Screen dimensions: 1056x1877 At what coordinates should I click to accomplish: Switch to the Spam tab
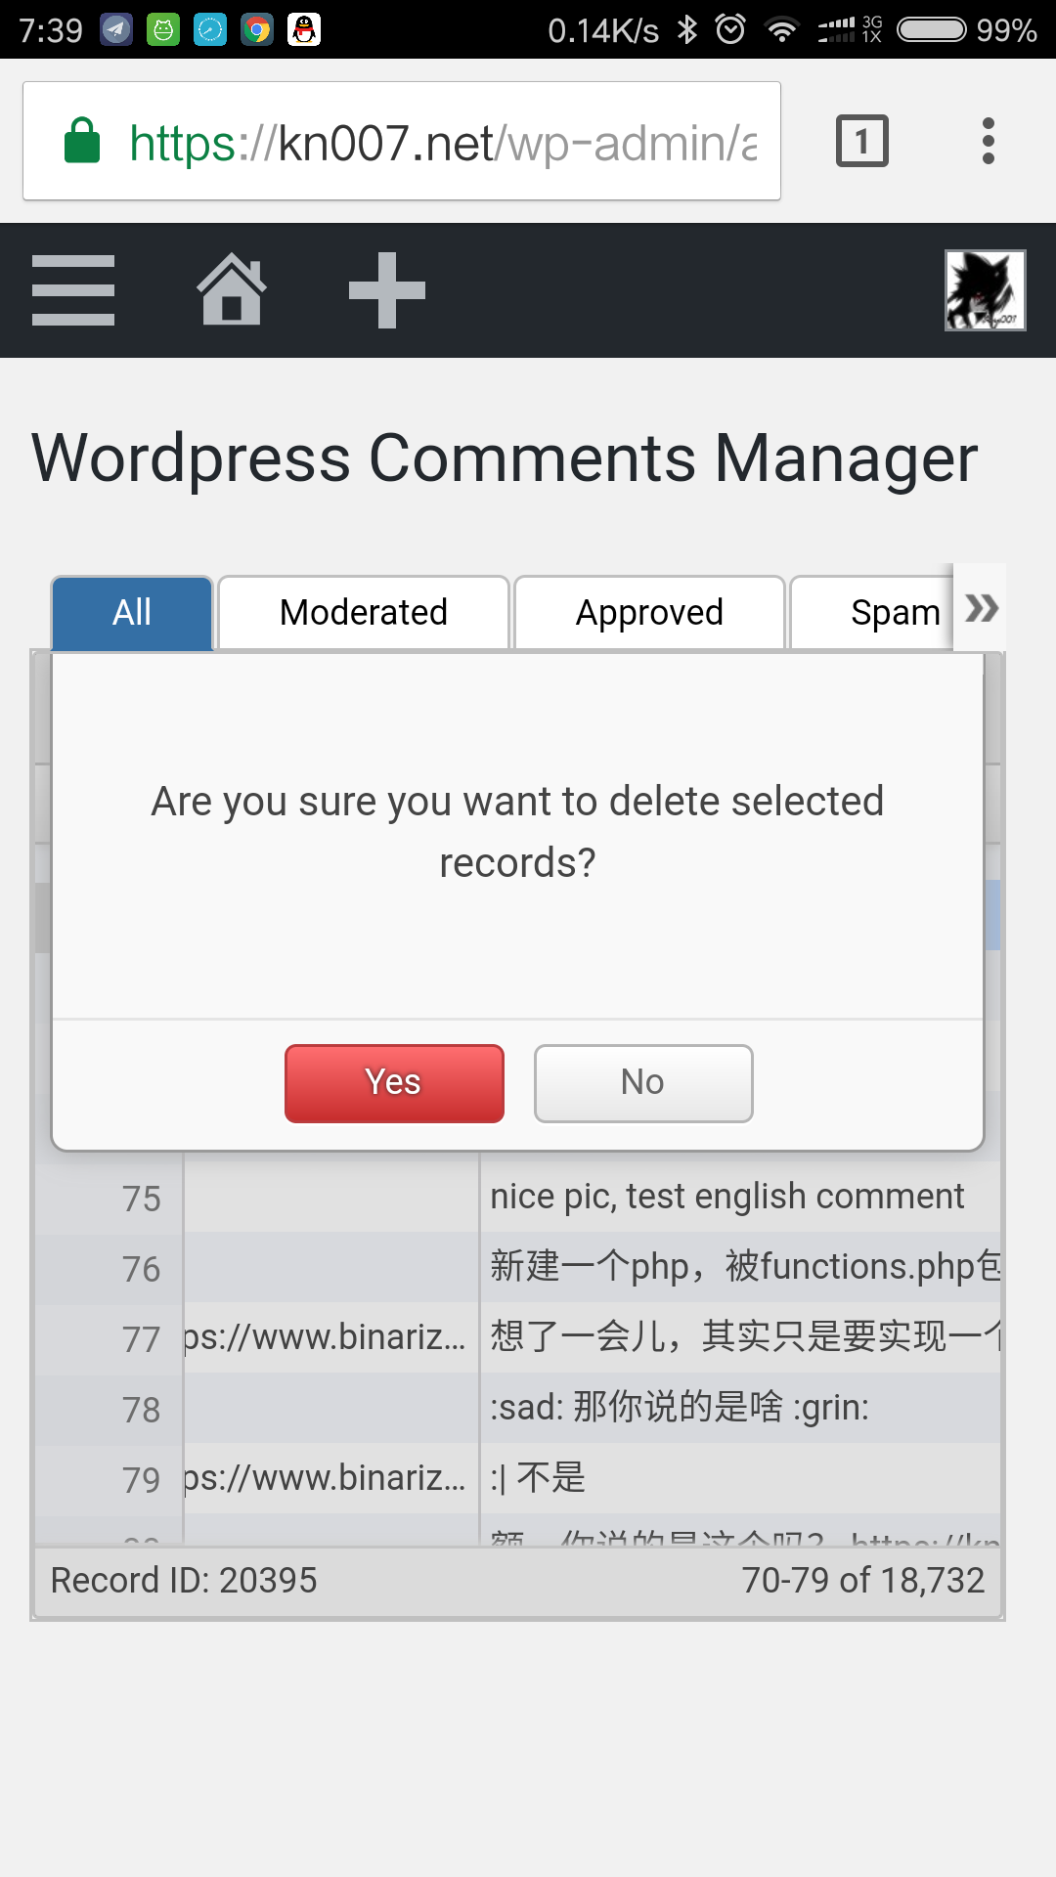click(x=872, y=613)
